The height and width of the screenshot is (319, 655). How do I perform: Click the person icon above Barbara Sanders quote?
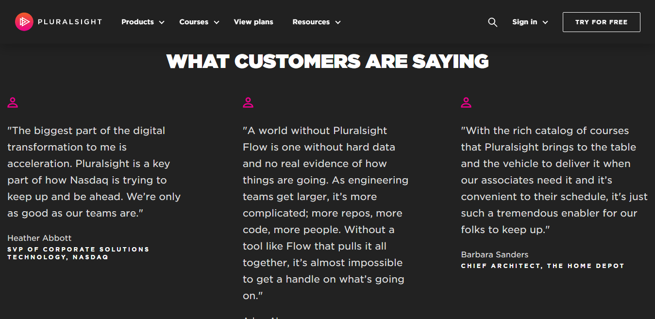[x=466, y=102]
